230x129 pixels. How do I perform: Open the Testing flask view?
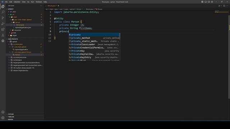click(x=3, y=35)
